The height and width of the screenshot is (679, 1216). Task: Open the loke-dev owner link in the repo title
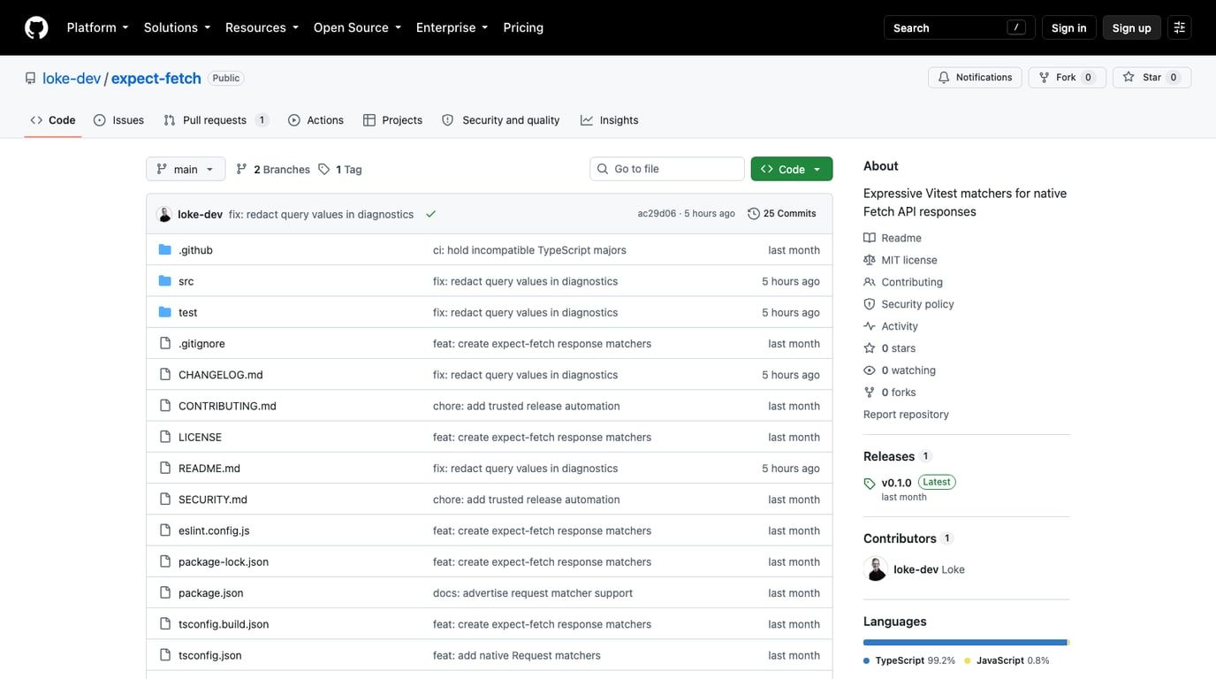(72, 78)
